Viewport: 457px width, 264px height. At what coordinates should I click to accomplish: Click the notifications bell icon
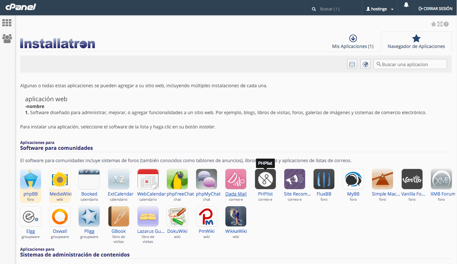406,5
